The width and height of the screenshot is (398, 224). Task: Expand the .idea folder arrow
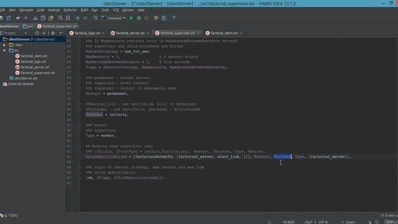pos(4,45)
